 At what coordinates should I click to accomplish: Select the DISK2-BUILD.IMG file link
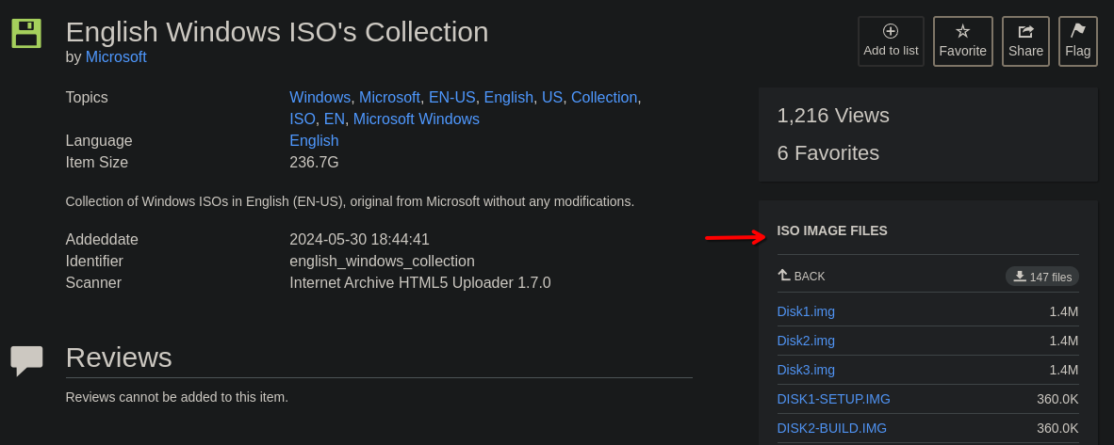pyautogui.click(x=831, y=428)
